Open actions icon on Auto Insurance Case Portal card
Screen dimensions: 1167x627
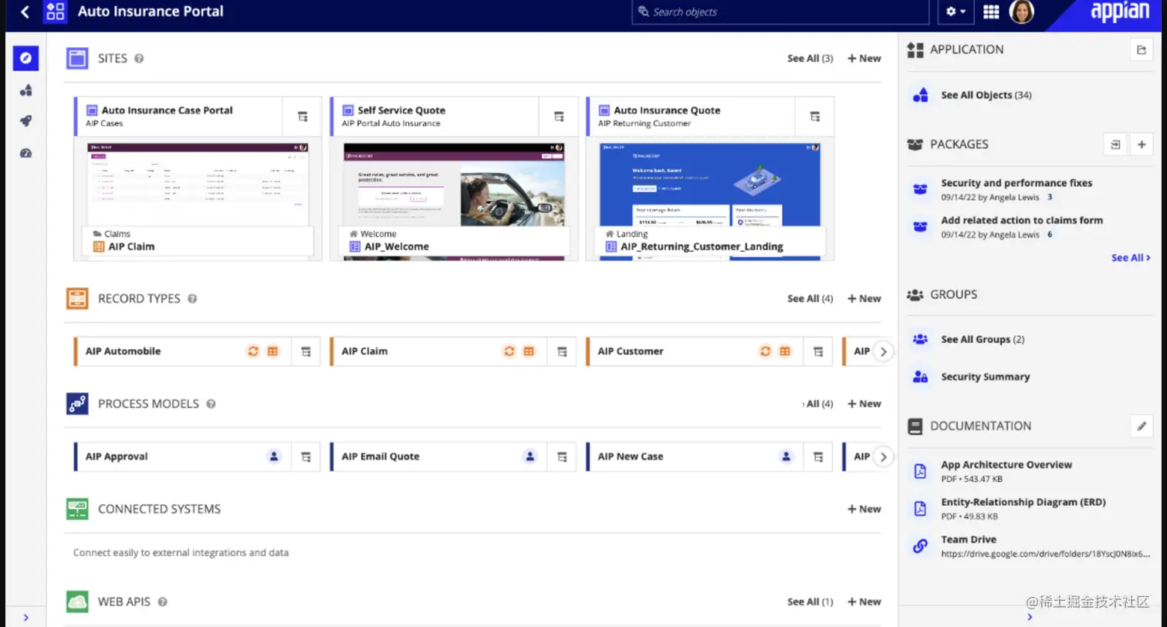coord(303,117)
